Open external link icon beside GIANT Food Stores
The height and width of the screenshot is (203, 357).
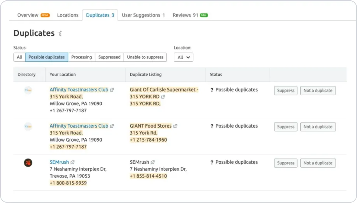point(175,126)
